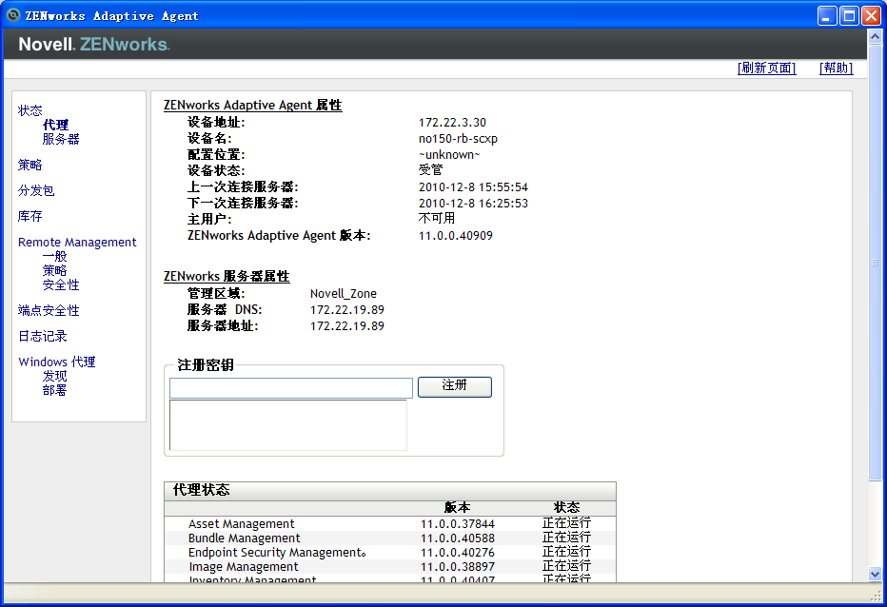Viewport: 887px width, 607px height.
Task: Click the 注册密钥 group label
Action: click(206, 365)
